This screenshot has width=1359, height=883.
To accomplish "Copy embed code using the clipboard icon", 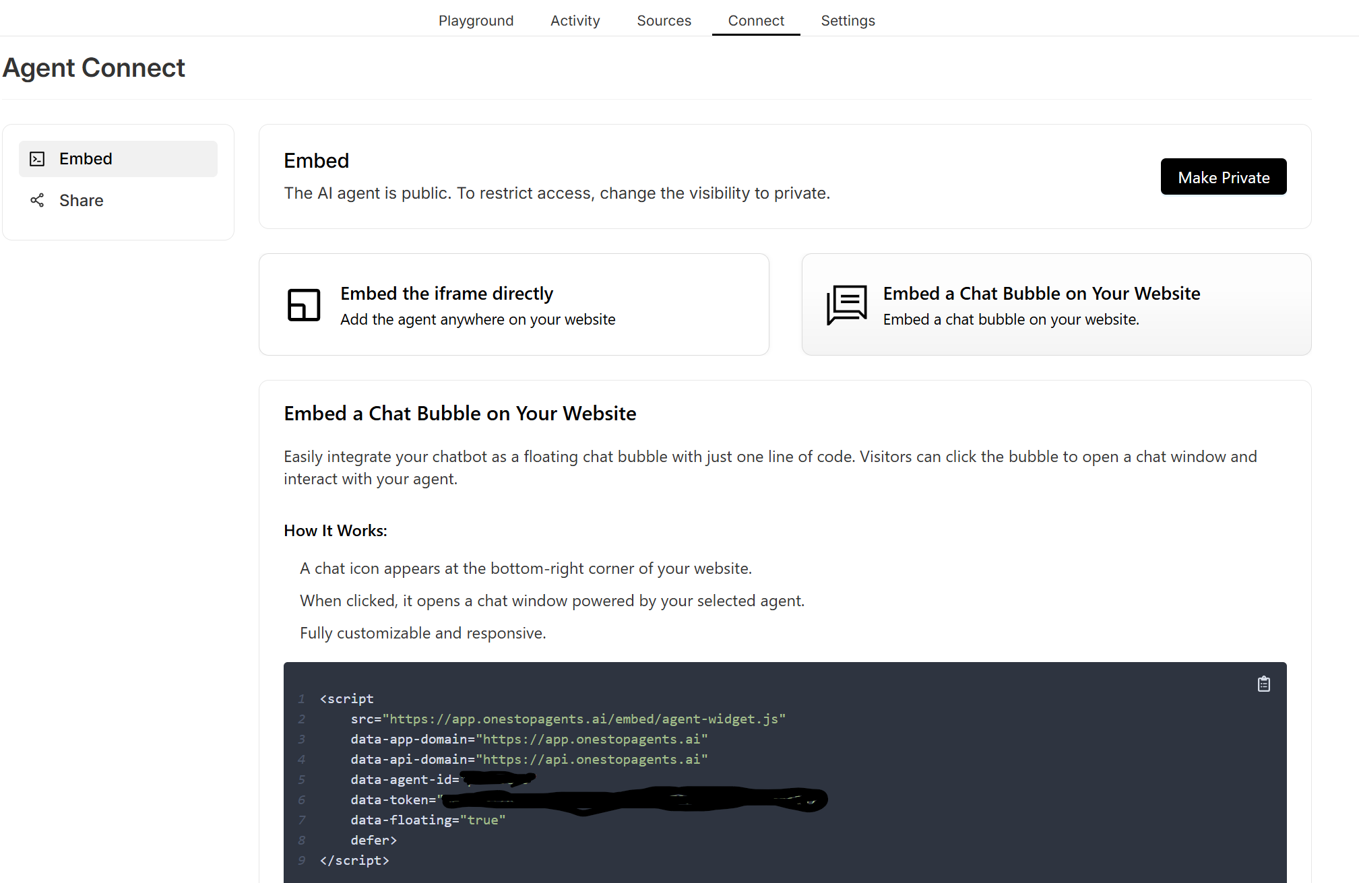I will click(x=1264, y=684).
